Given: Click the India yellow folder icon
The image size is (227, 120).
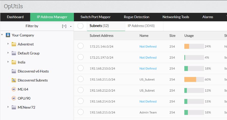Looking at the screenshot, I should [14, 62].
